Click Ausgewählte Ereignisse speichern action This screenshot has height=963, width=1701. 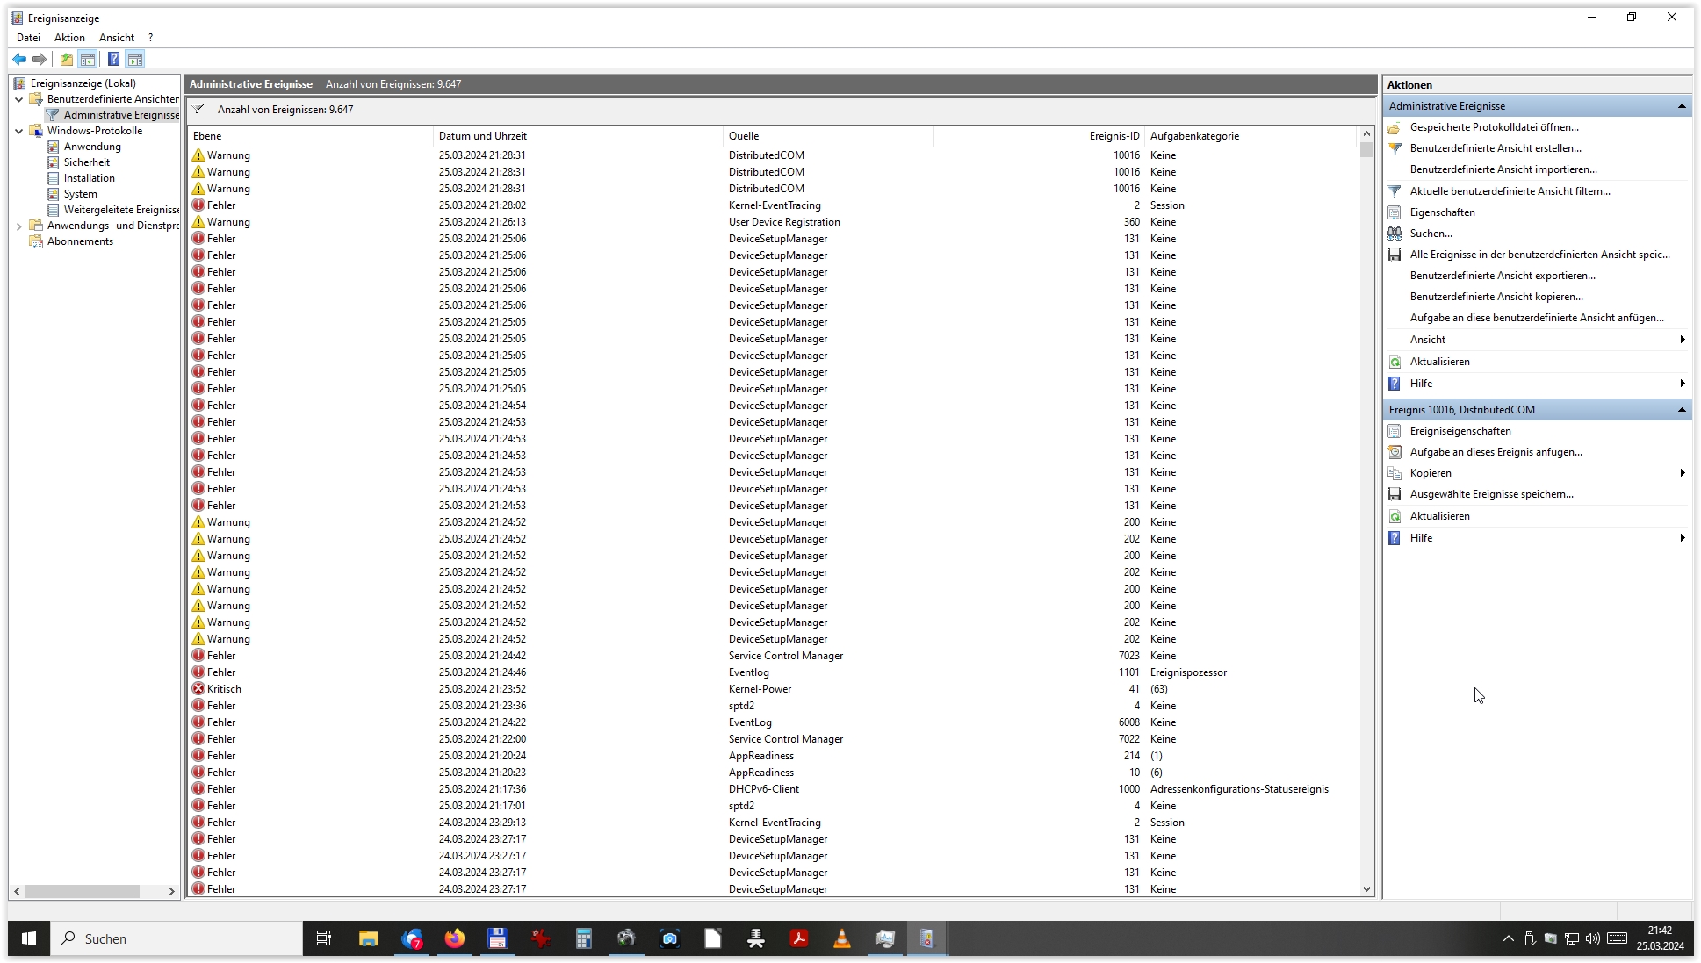pyautogui.click(x=1491, y=494)
